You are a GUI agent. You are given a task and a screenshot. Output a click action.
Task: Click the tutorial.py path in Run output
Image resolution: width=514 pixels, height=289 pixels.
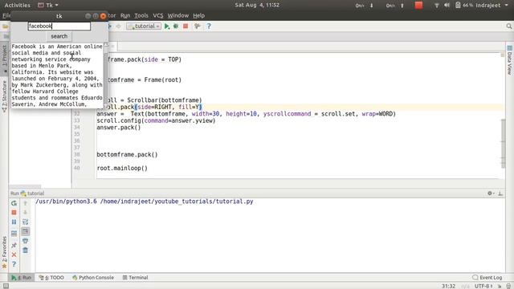(x=177, y=201)
